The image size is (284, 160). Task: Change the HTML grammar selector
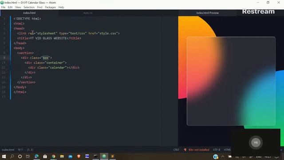[x=227, y=150]
